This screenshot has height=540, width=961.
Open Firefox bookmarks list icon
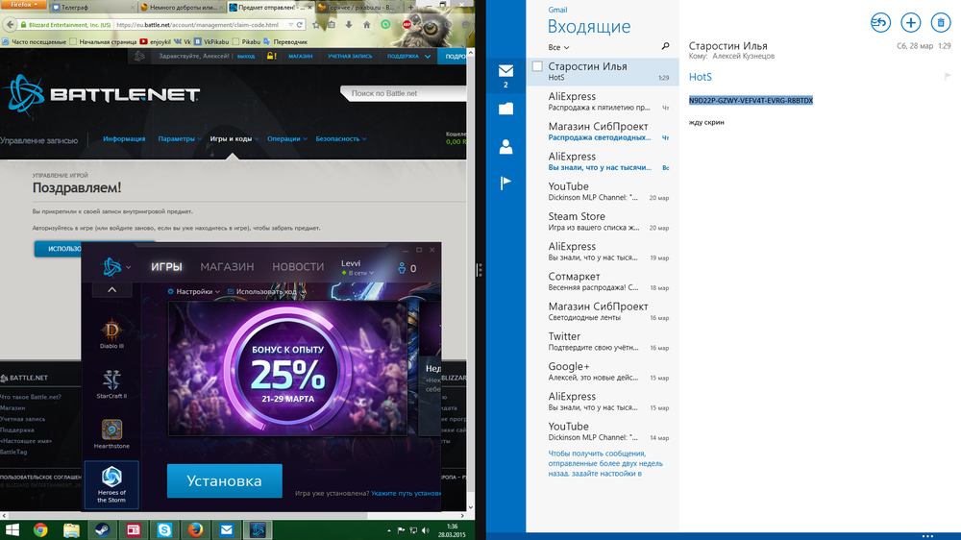coord(332,25)
